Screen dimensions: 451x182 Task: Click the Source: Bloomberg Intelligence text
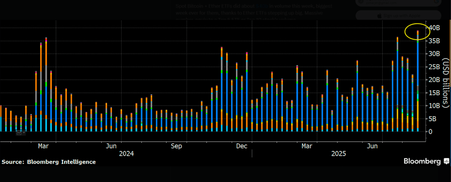point(48,162)
